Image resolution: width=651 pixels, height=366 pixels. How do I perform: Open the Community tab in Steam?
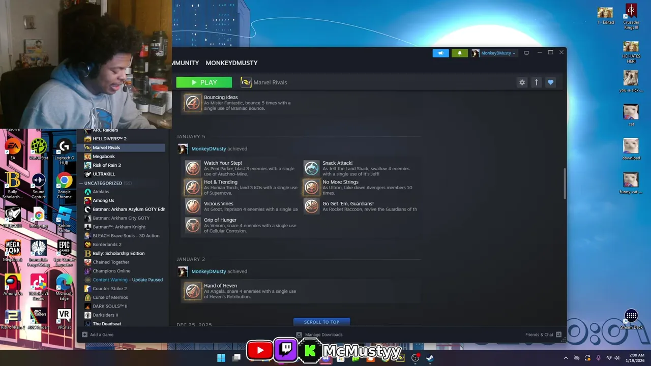pyautogui.click(x=186, y=63)
